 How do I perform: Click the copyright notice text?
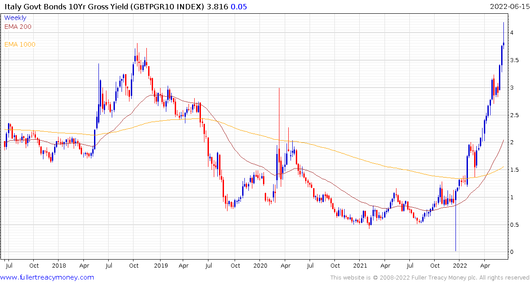430,278
